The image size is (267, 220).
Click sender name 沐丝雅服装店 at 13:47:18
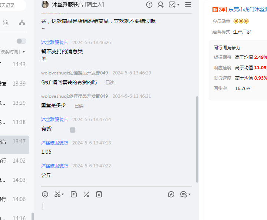tap(55, 143)
